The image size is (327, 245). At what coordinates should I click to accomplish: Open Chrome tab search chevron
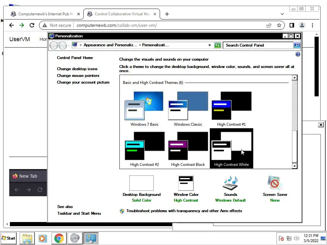[x=282, y=14]
